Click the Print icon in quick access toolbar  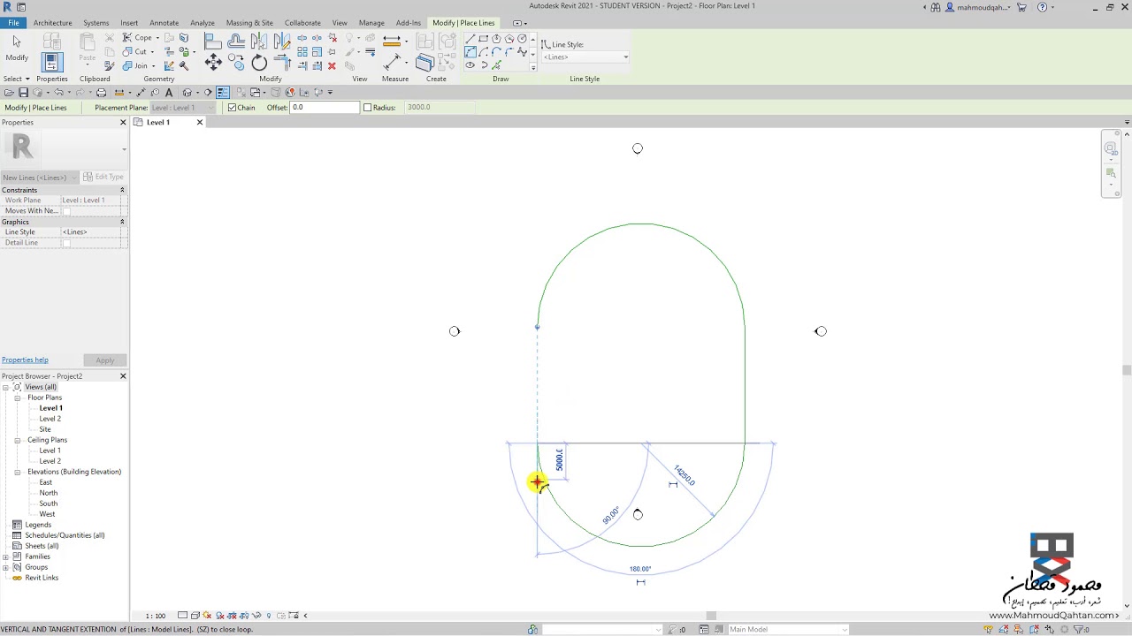coord(101,93)
